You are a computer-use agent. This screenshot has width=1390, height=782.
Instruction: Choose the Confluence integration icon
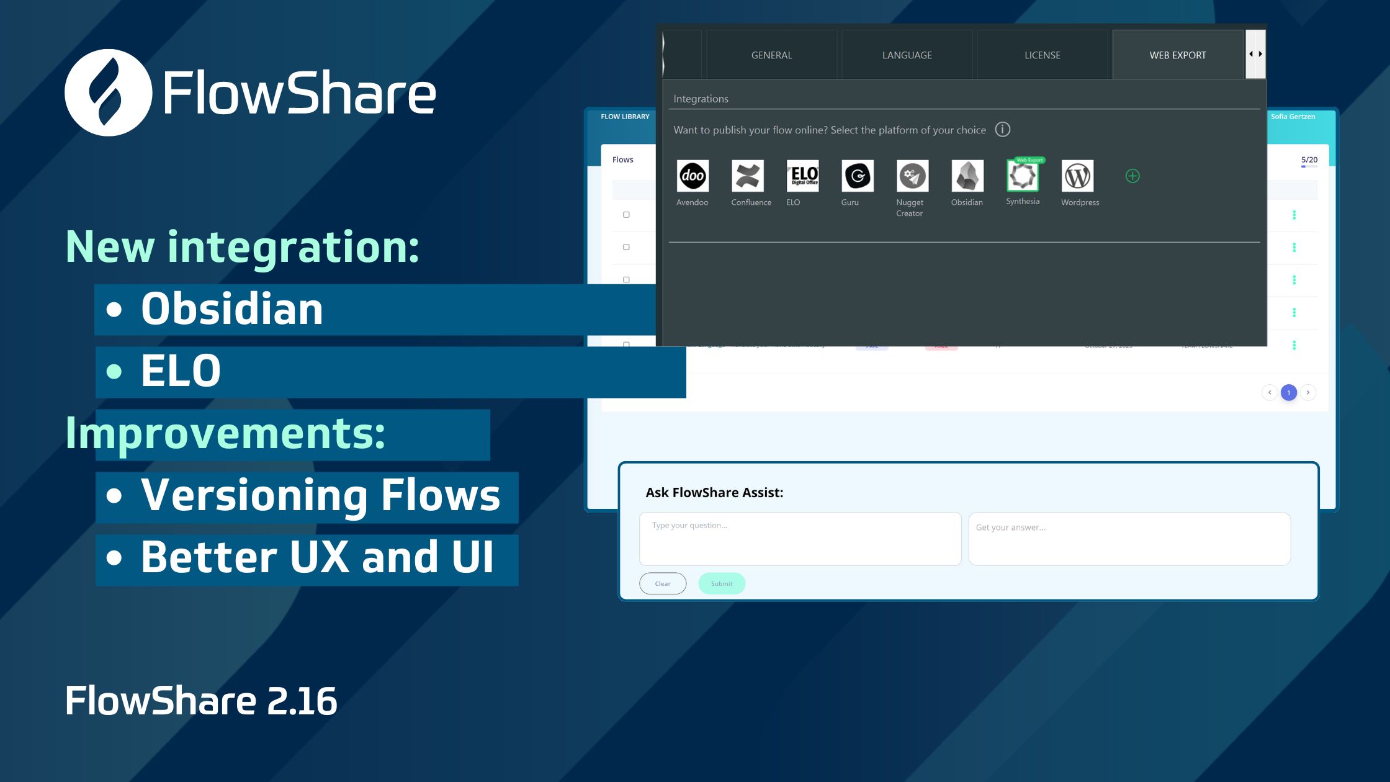click(748, 176)
